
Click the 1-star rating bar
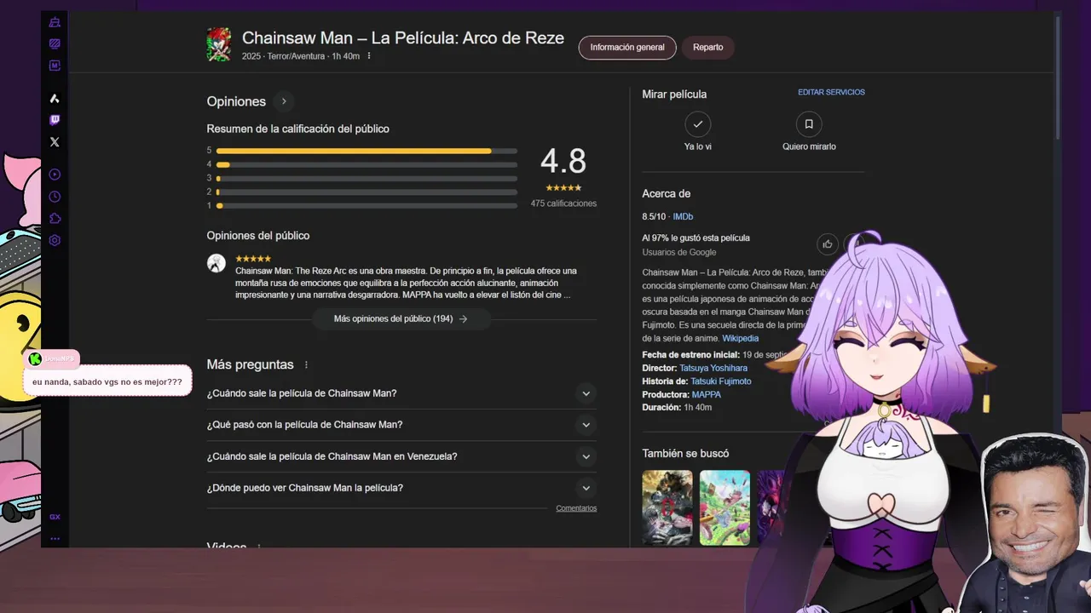[x=367, y=205]
